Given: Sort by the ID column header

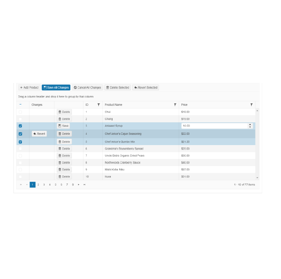Looking at the screenshot, I should (x=87, y=105).
